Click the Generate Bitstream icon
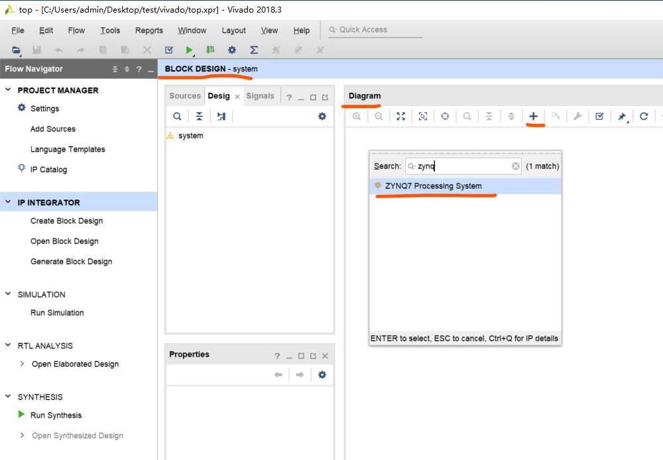The height and width of the screenshot is (460, 663). pyautogui.click(x=210, y=50)
